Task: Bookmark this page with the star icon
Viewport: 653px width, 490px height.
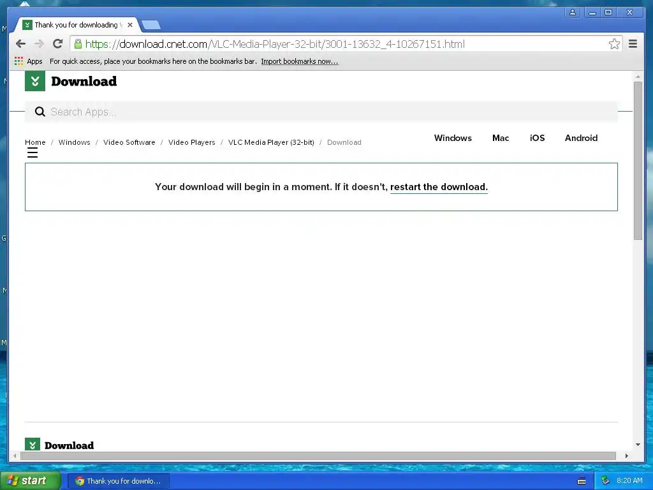Action: [x=614, y=44]
